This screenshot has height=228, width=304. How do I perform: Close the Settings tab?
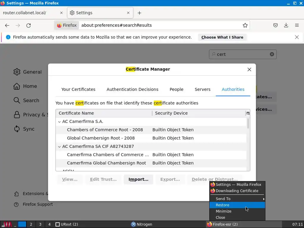point(128,13)
